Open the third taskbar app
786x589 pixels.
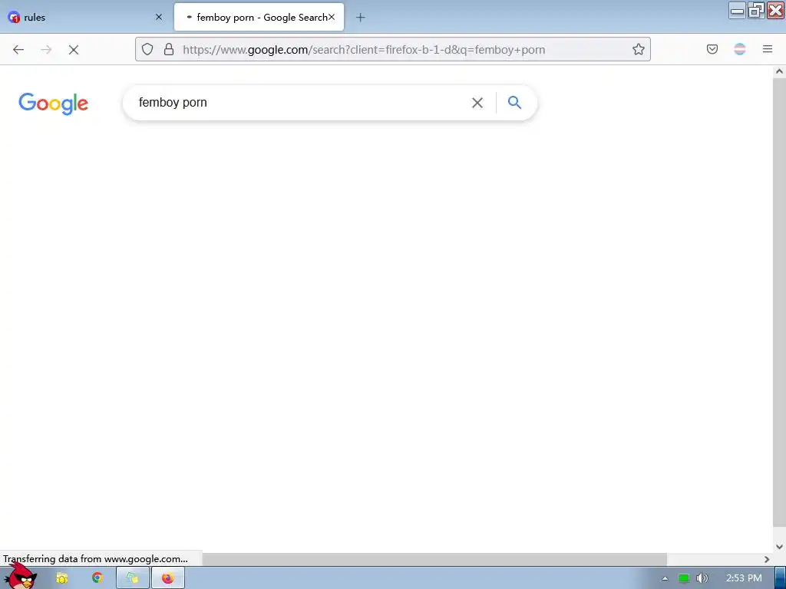133,578
